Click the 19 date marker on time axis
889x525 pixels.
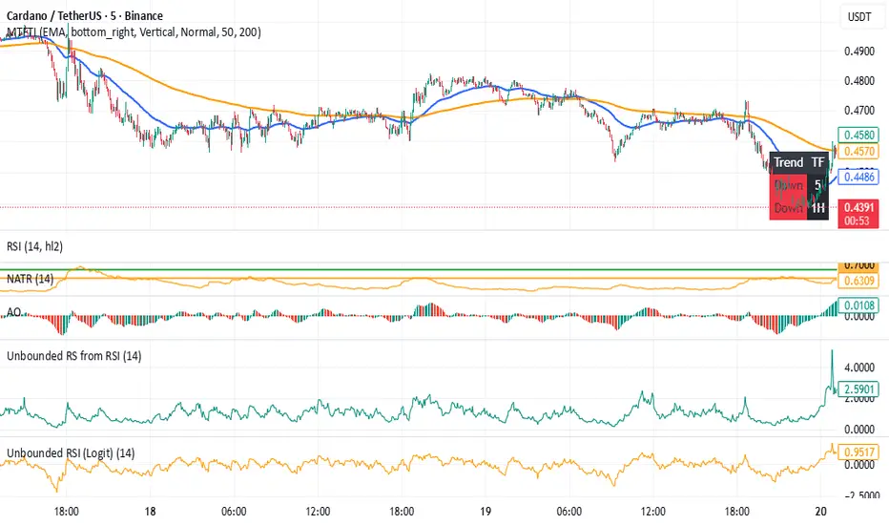coord(486,511)
